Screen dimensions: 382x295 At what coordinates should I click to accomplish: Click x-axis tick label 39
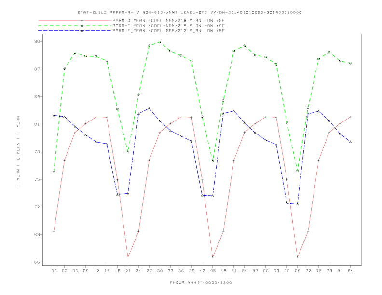click(x=191, y=271)
